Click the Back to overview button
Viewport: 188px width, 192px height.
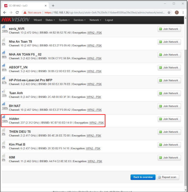click(x=143, y=177)
